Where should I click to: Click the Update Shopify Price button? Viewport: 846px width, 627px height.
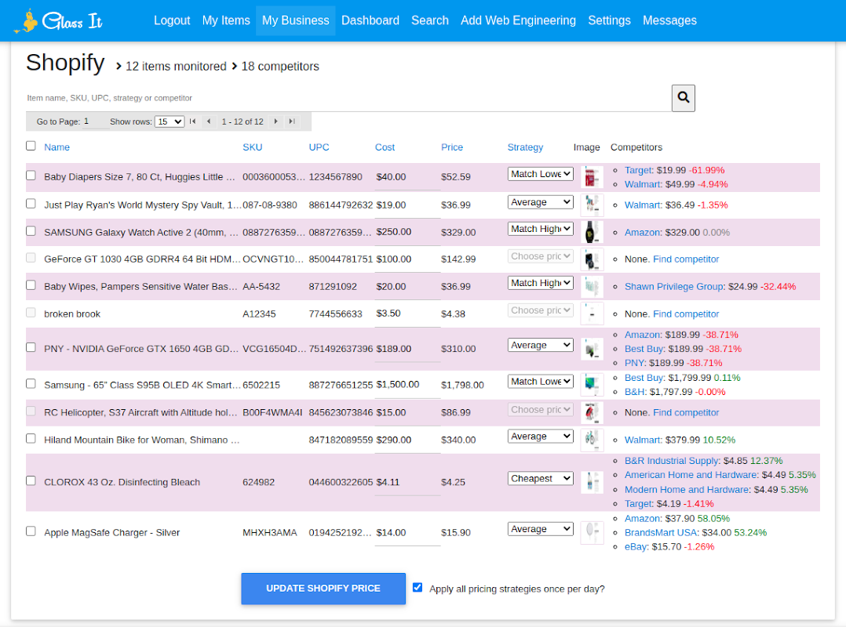pyautogui.click(x=323, y=589)
